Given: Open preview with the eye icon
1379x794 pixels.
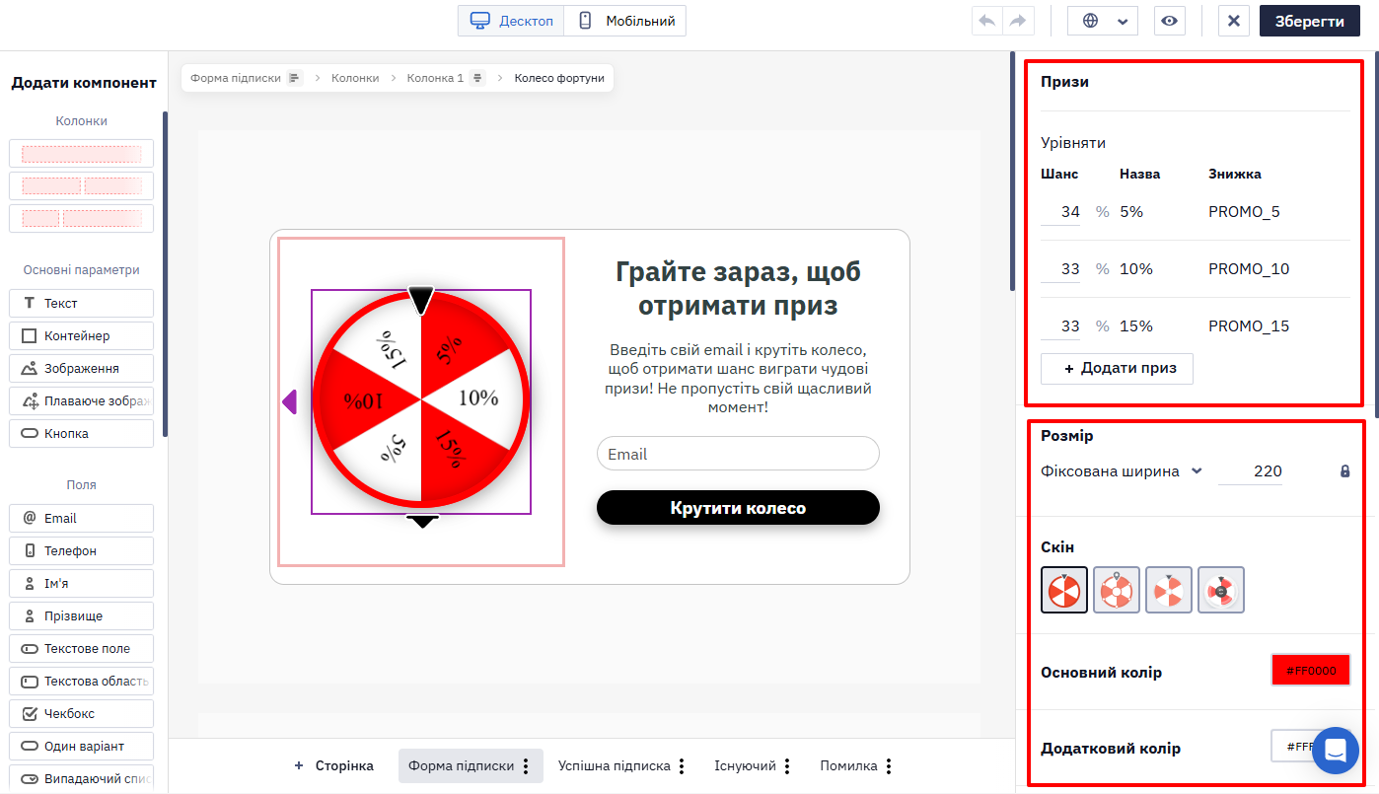Looking at the screenshot, I should click(x=1169, y=21).
